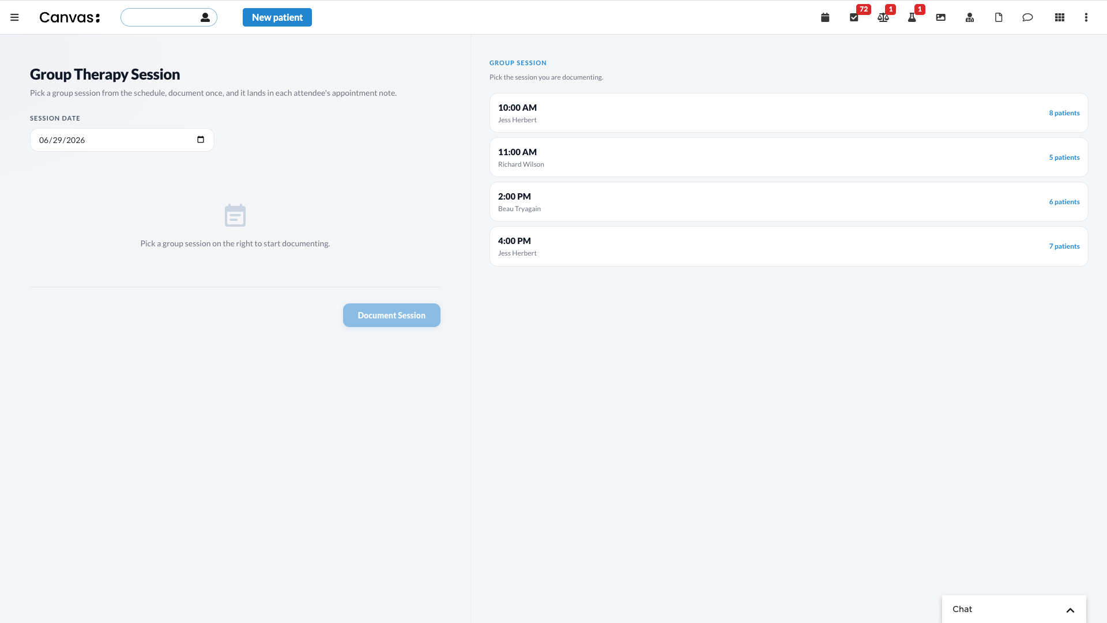Open the provider person icon
The width and height of the screenshot is (1107, 623).
tap(969, 17)
